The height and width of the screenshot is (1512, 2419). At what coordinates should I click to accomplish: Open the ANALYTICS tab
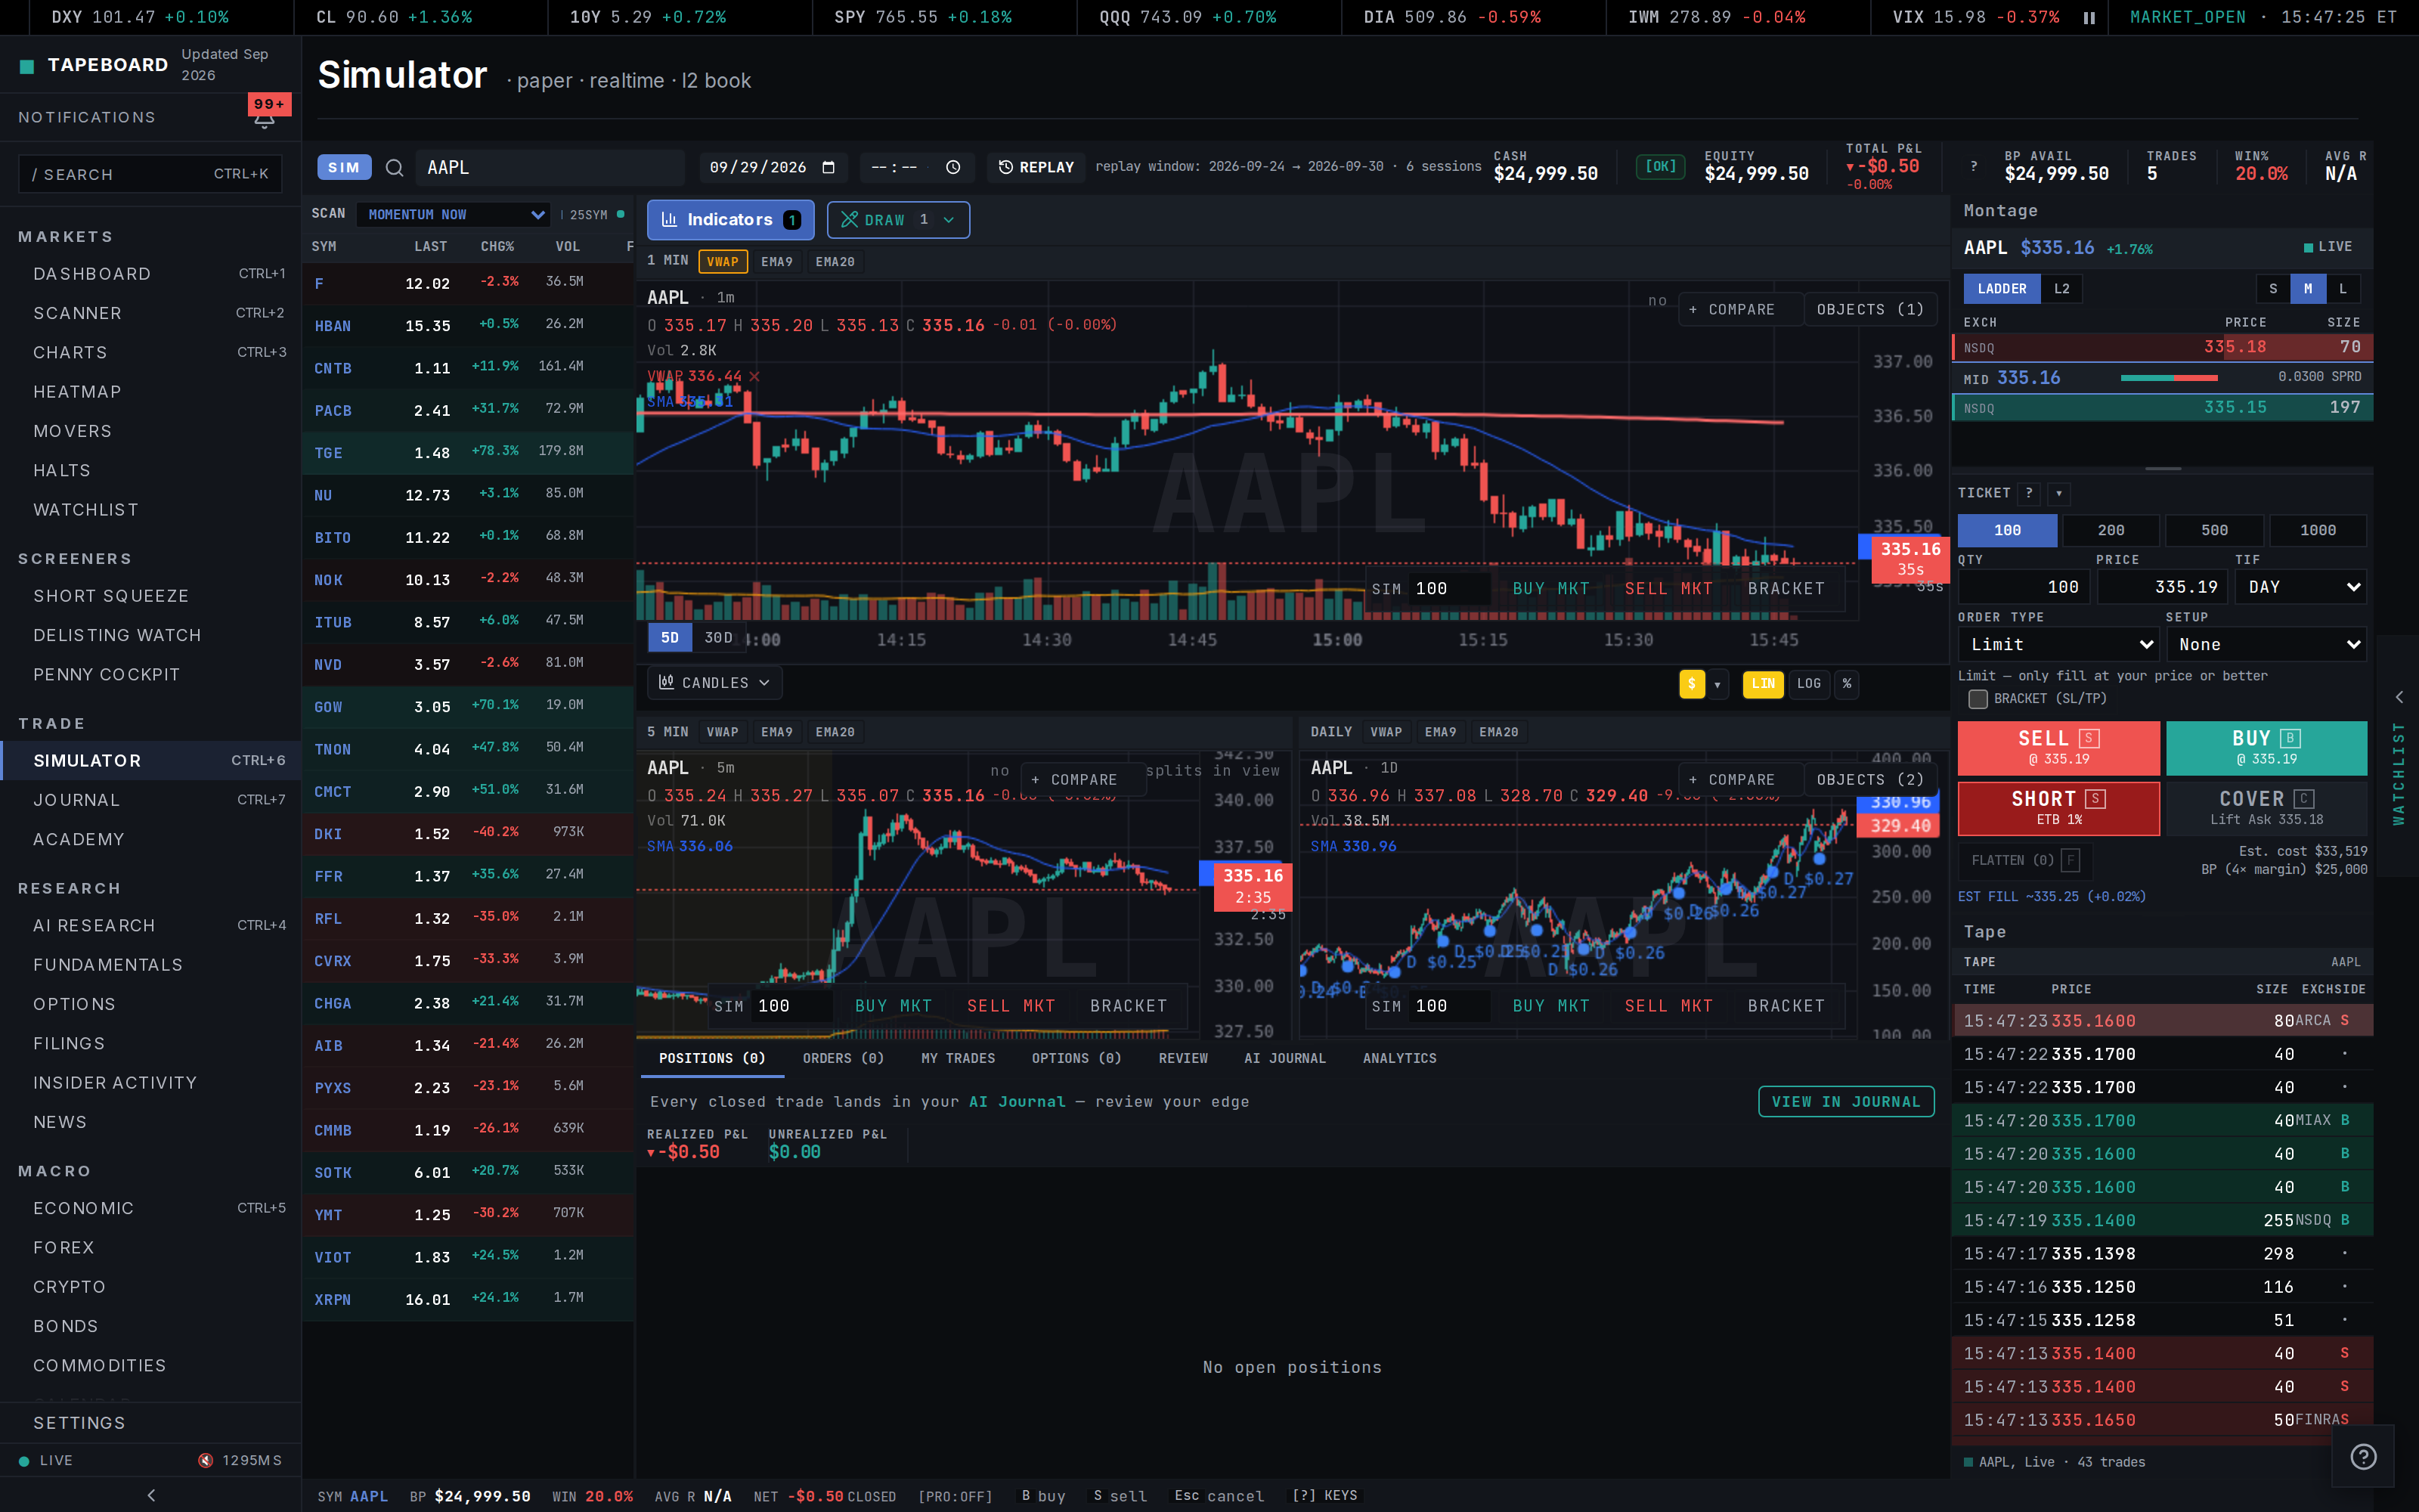tap(1399, 1058)
